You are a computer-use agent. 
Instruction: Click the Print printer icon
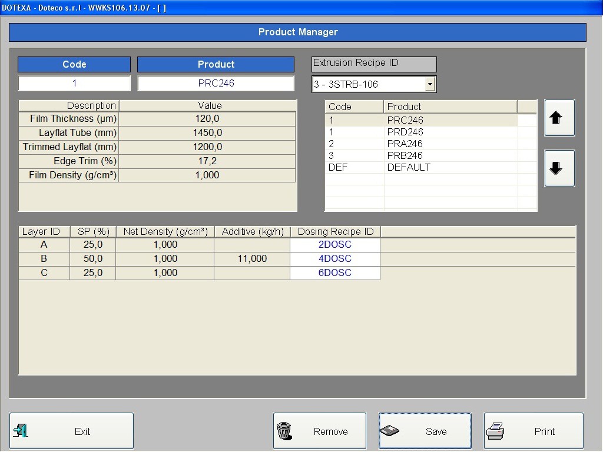495,431
